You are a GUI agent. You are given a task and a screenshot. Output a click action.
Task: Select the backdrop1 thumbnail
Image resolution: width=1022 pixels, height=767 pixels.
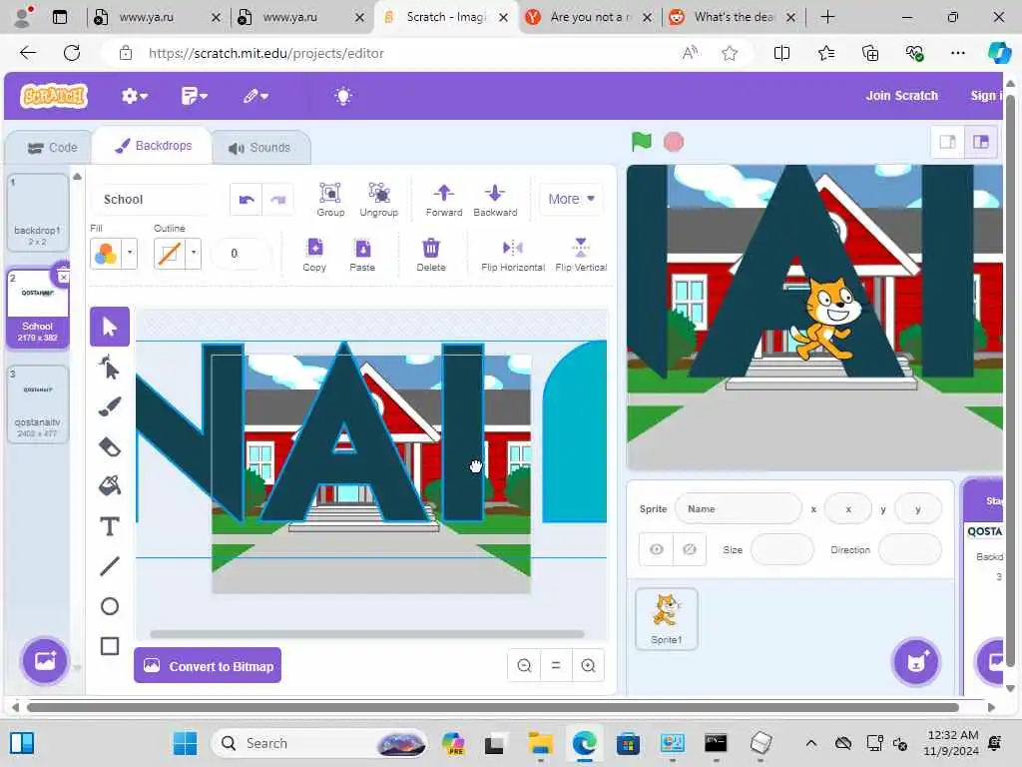click(x=38, y=213)
